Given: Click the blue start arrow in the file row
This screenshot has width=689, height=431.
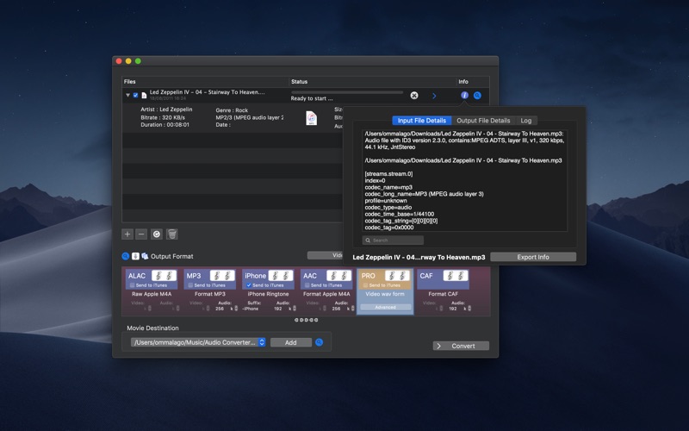Looking at the screenshot, I should tap(434, 96).
